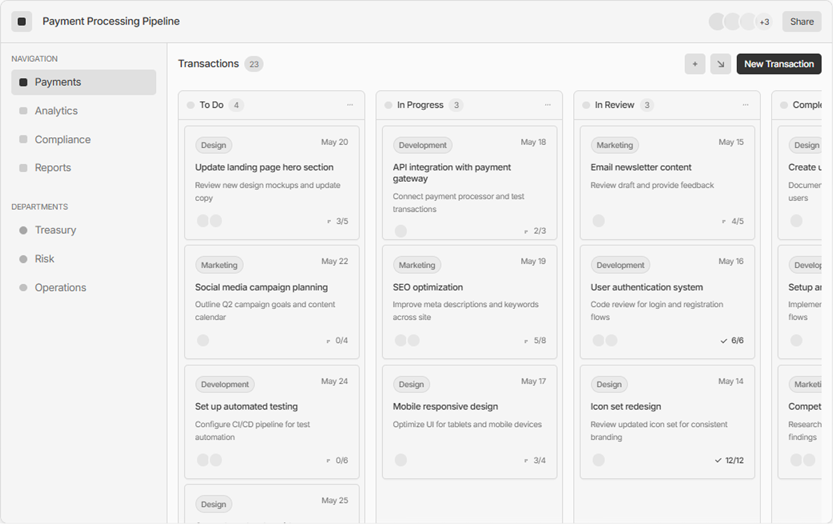Screen dimensions: 833x524
Task: Click the subtask icon next to 5/8
Action: click(526, 341)
